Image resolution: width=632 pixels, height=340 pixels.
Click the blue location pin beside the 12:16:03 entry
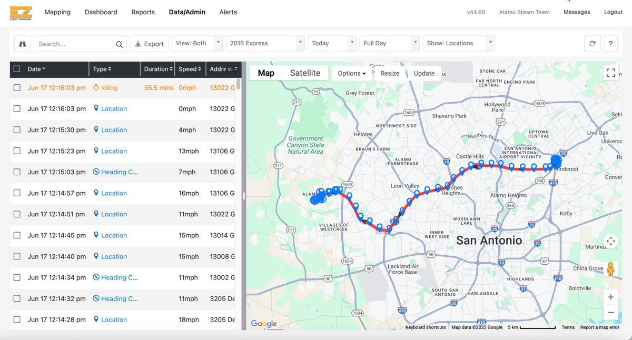click(96, 108)
